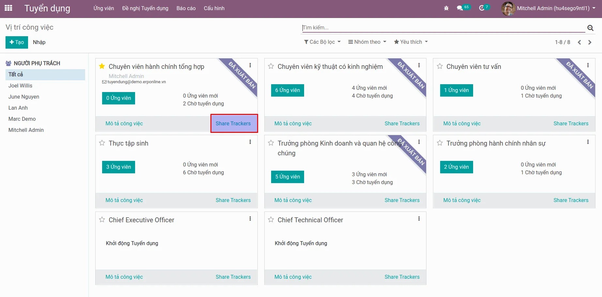This screenshot has width=602, height=297.
Task: Click 6 Ứng viên button
Action: 287,90
